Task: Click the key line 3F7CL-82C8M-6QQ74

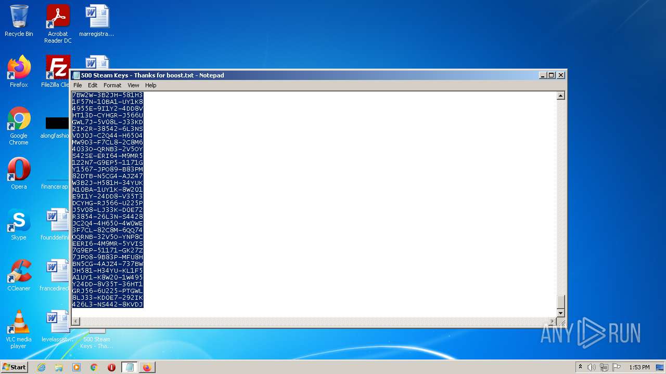Action: tap(108, 230)
